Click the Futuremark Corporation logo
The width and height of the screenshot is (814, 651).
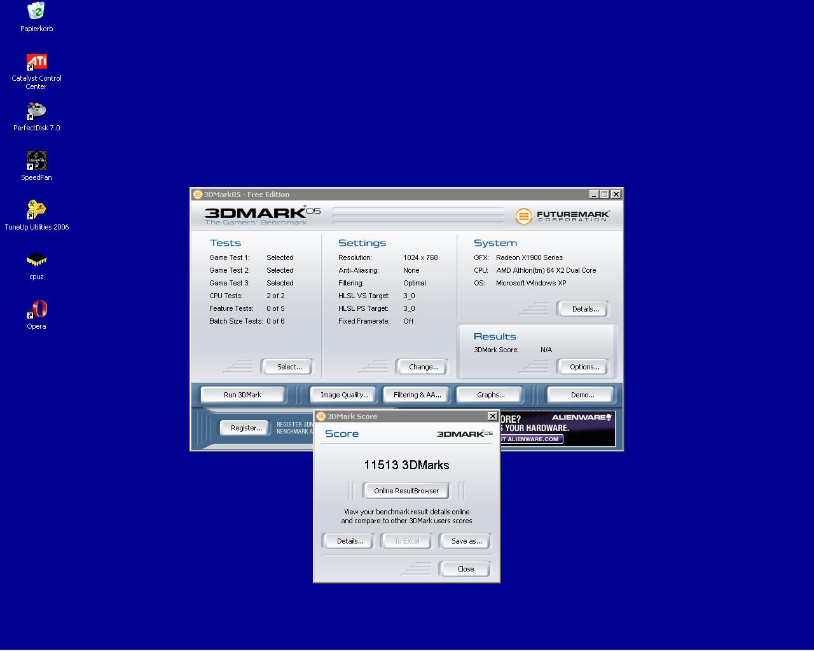point(563,216)
